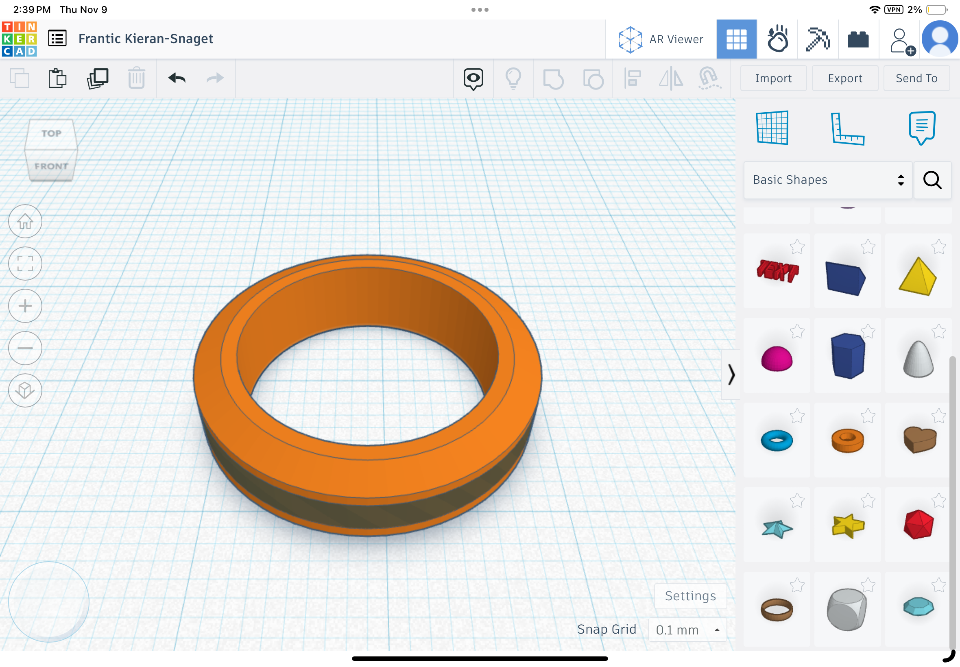Click the Home view icon
Screen dimensions: 960x667
[x=25, y=222]
